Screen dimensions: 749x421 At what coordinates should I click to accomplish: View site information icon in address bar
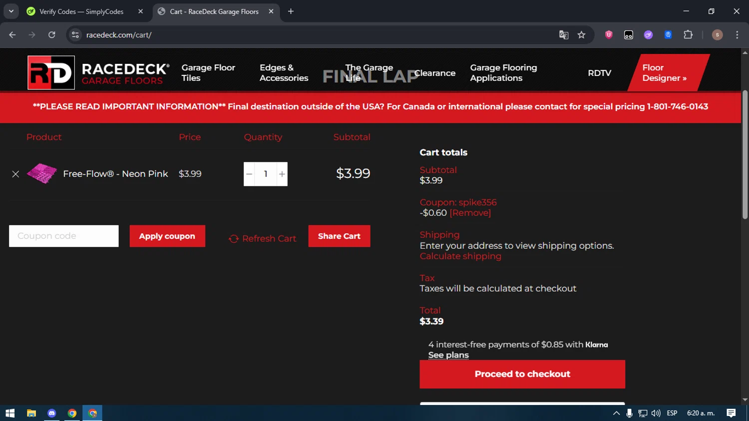75,35
